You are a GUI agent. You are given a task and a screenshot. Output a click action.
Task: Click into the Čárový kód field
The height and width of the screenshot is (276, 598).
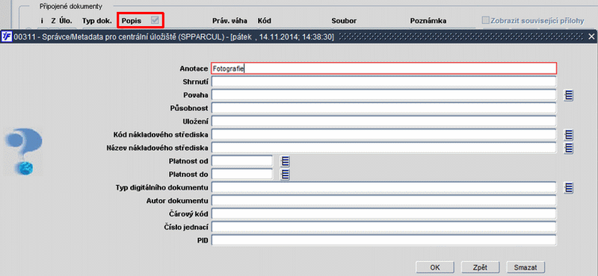[x=383, y=214]
